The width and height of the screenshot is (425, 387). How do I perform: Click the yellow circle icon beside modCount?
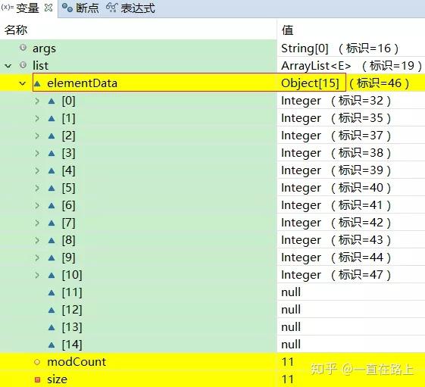tap(37, 362)
